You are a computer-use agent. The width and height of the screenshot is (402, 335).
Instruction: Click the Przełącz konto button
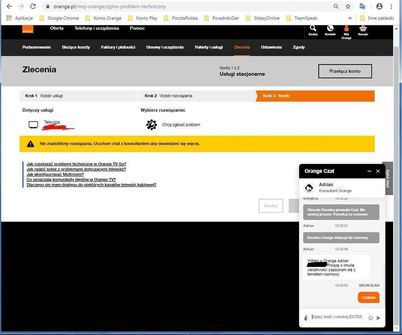[345, 71]
